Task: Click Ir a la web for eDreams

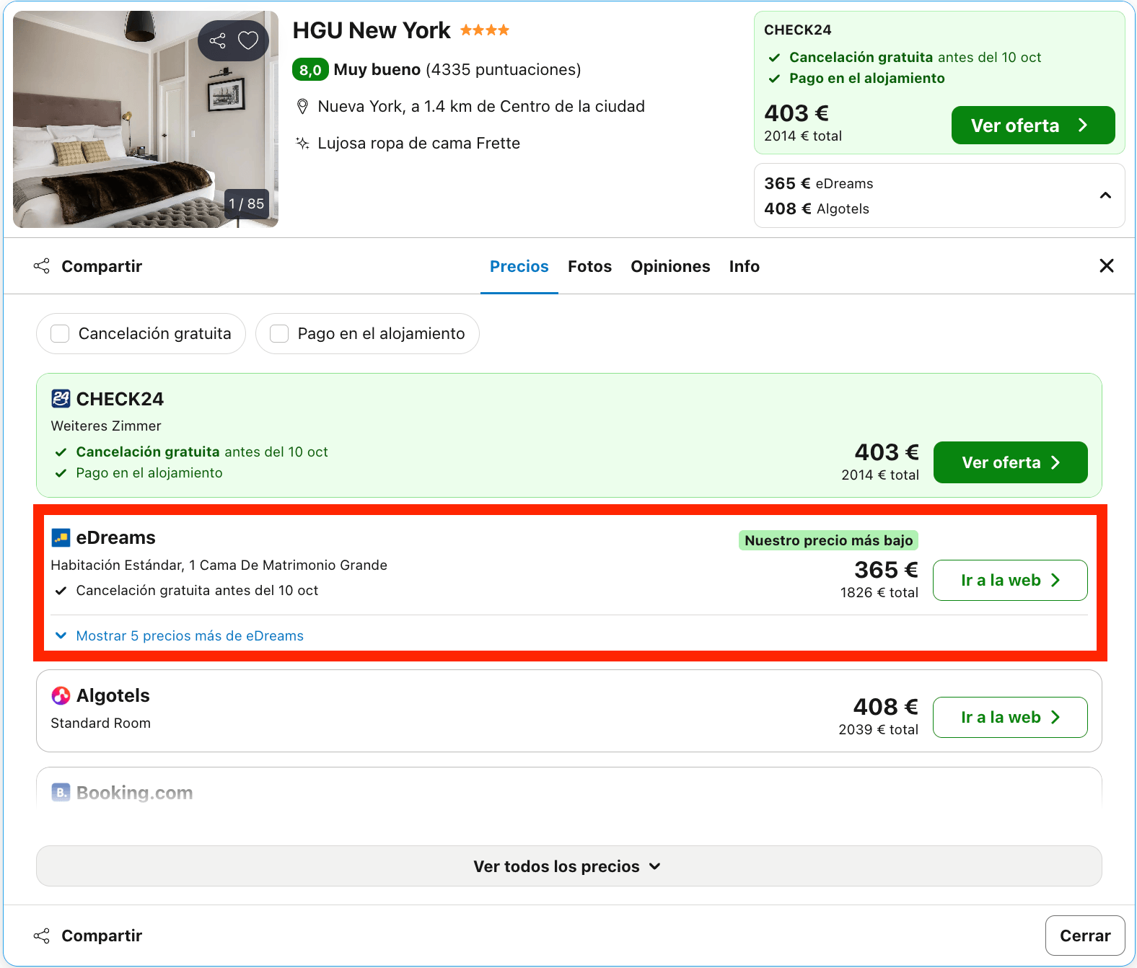Action: 1010,580
